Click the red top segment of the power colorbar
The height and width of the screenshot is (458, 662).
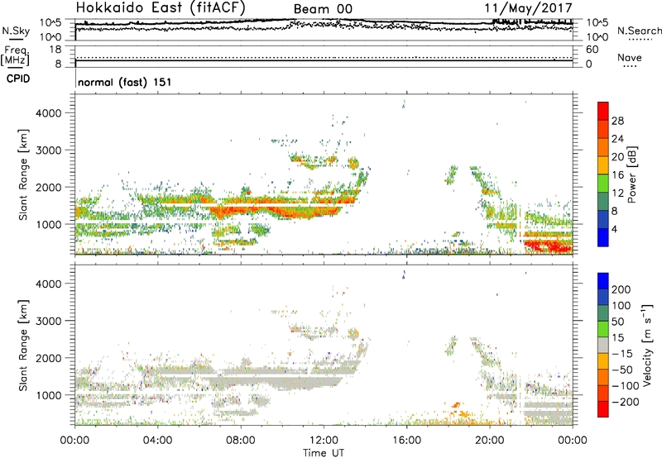click(x=603, y=112)
